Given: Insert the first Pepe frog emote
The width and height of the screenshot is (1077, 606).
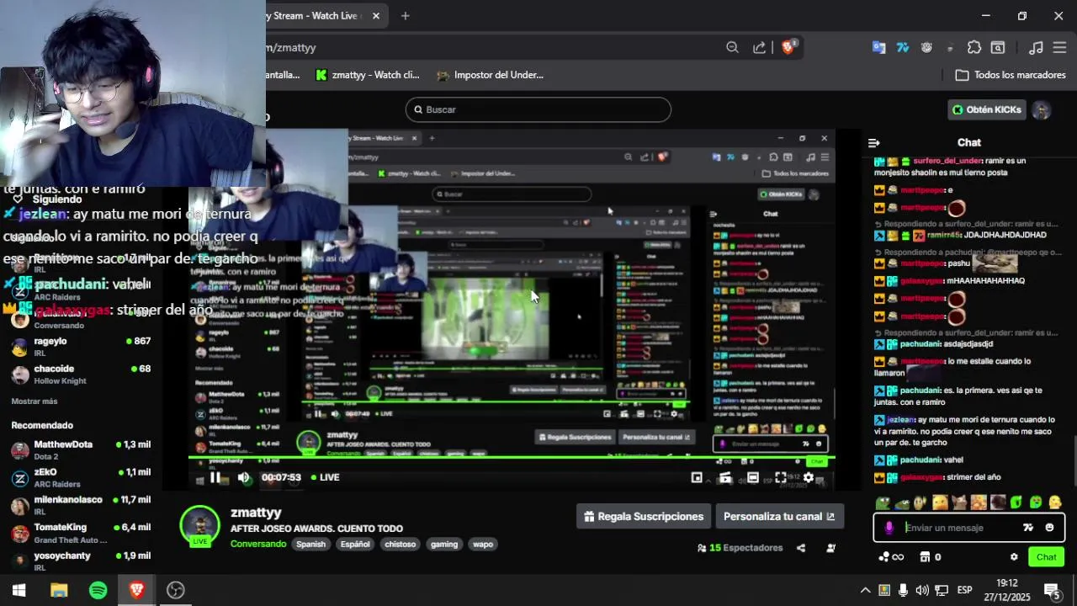Looking at the screenshot, I should (883, 502).
